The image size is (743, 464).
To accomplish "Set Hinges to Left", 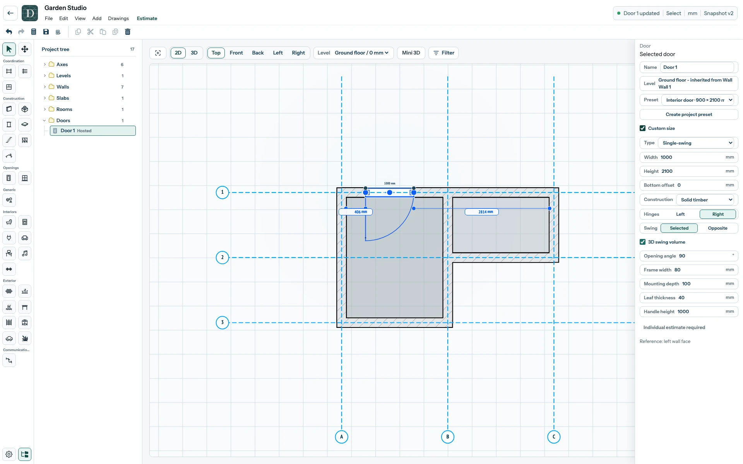I will pyautogui.click(x=680, y=214).
